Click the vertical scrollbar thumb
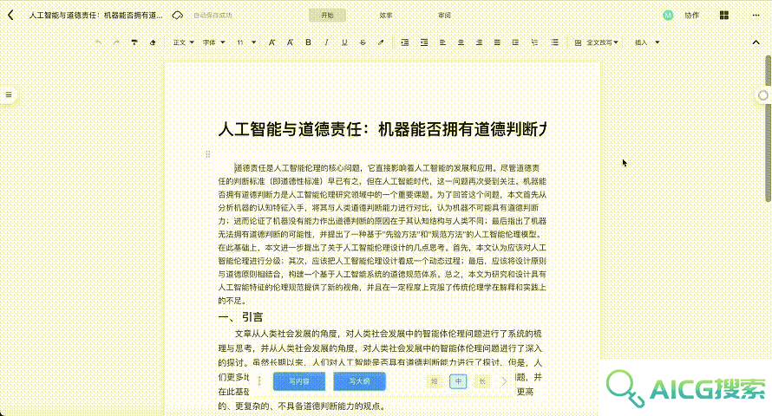The height and width of the screenshot is (416, 772). pyautogui.click(x=768, y=129)
